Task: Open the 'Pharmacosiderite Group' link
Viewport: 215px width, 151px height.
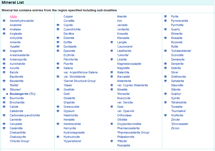Action: click(x=133, y=133)
